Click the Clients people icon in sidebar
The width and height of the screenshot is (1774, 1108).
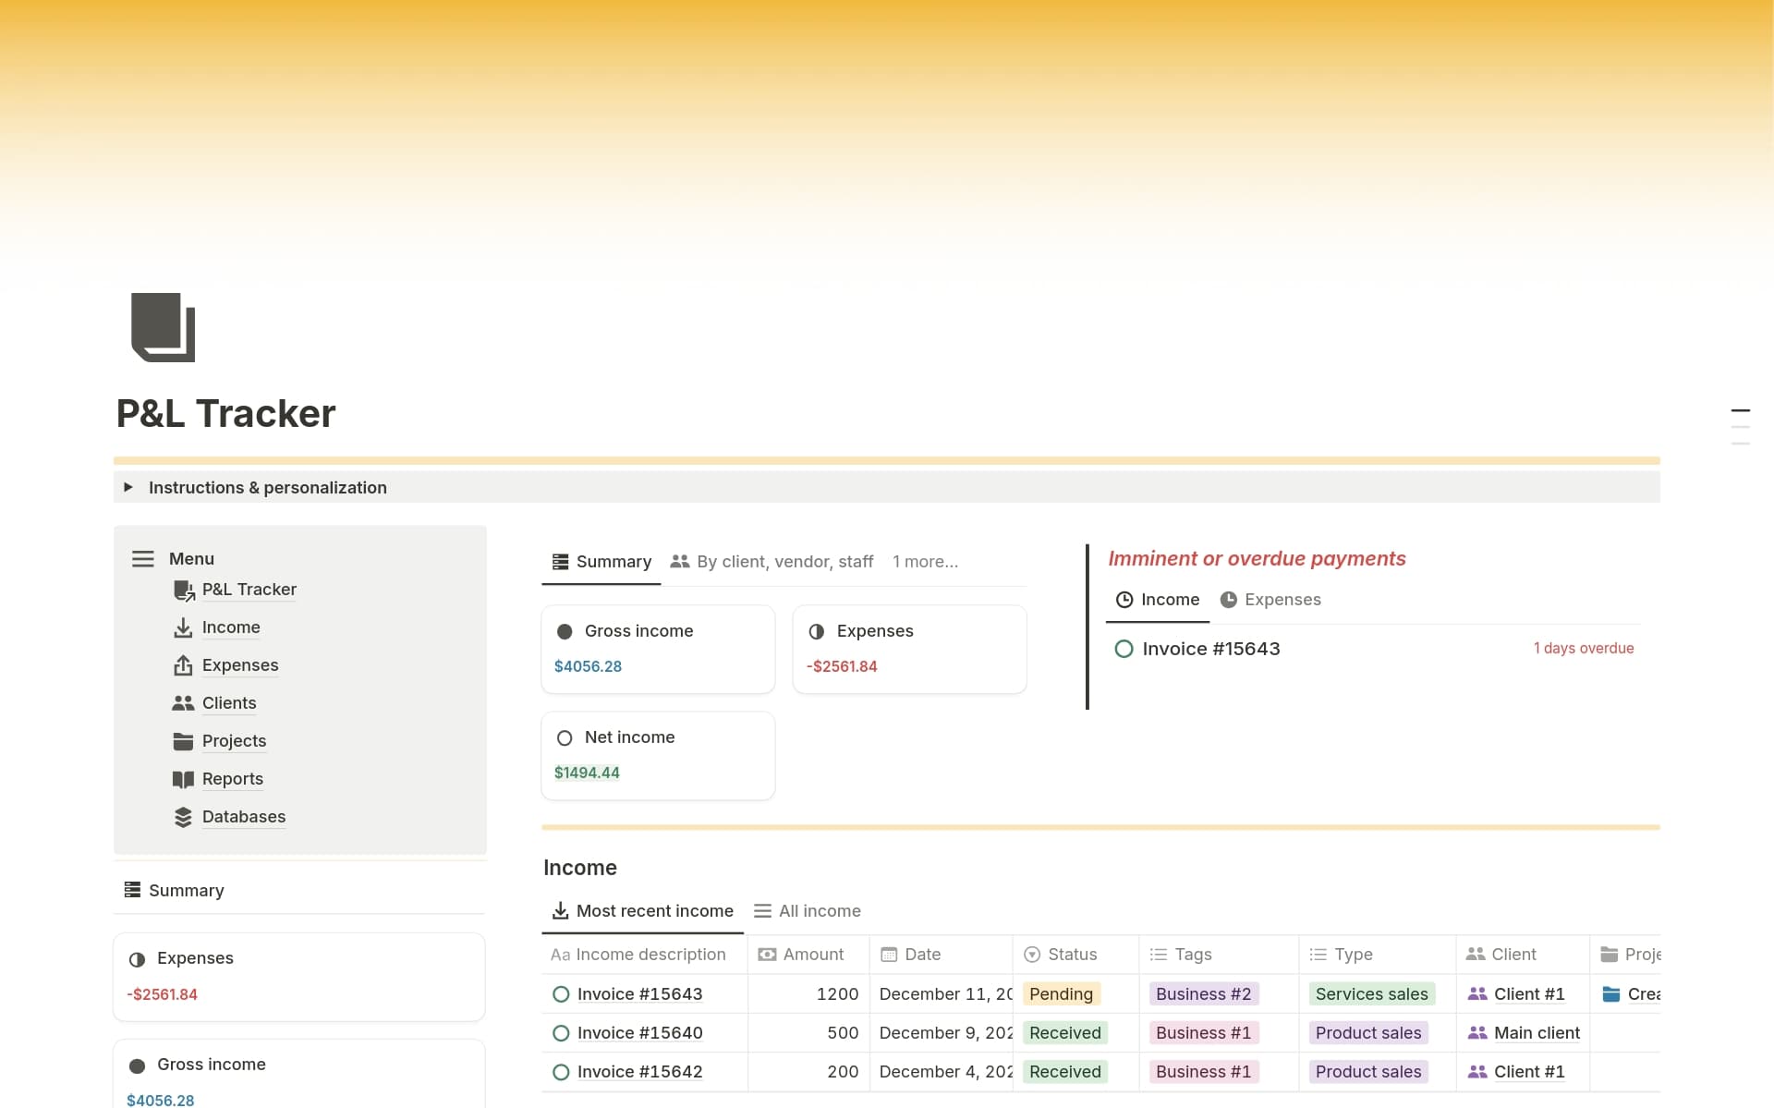pyautogui.click(x=184, y=703)
